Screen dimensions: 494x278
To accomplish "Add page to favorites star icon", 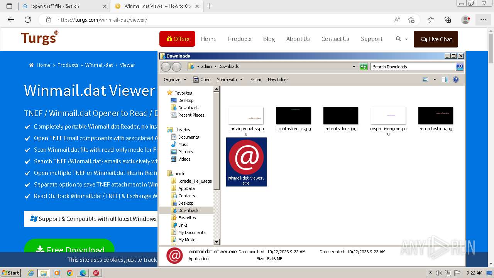I will pos(411,20).
